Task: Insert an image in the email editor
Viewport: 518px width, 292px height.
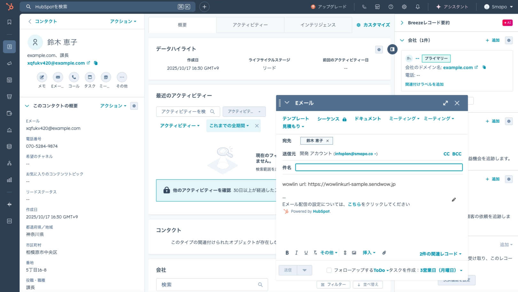Action: (354, 253)
